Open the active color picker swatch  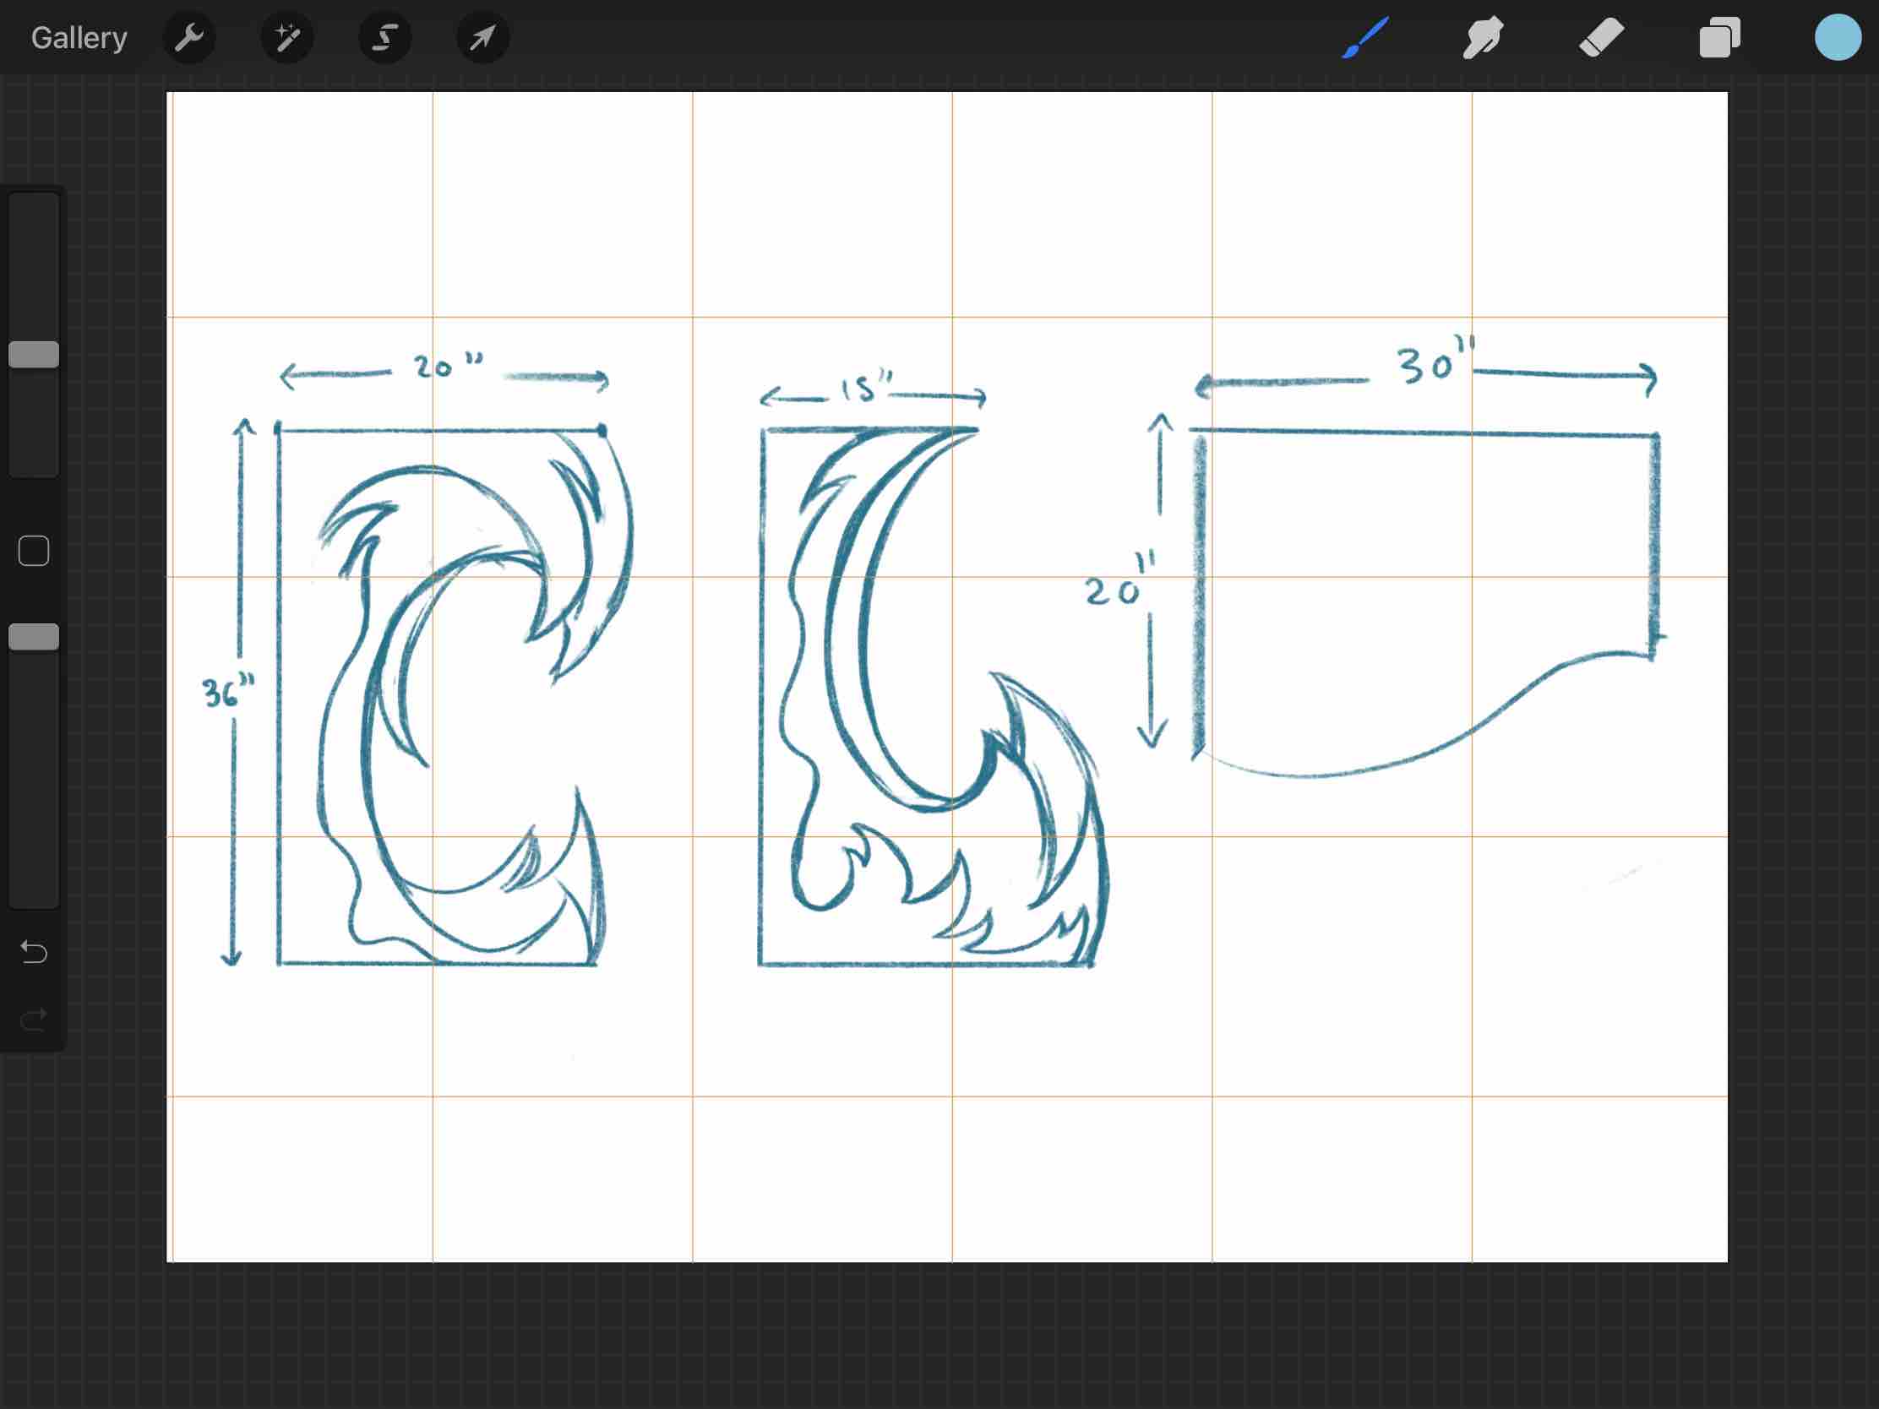point(1838,37)
